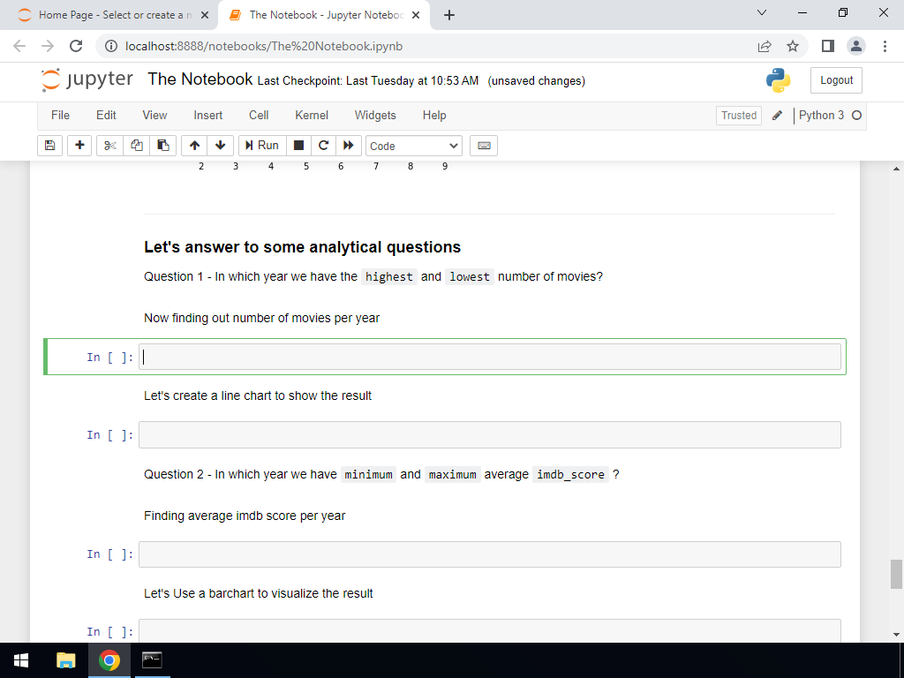Screen dimensions: 904x678
Task: Save and checkpoint with the floppy icon
Action: (x=49, y=146)
